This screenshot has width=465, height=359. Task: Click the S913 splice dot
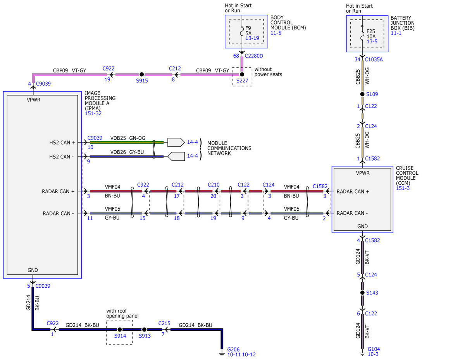pyautogui.click(x=144, y=329)
